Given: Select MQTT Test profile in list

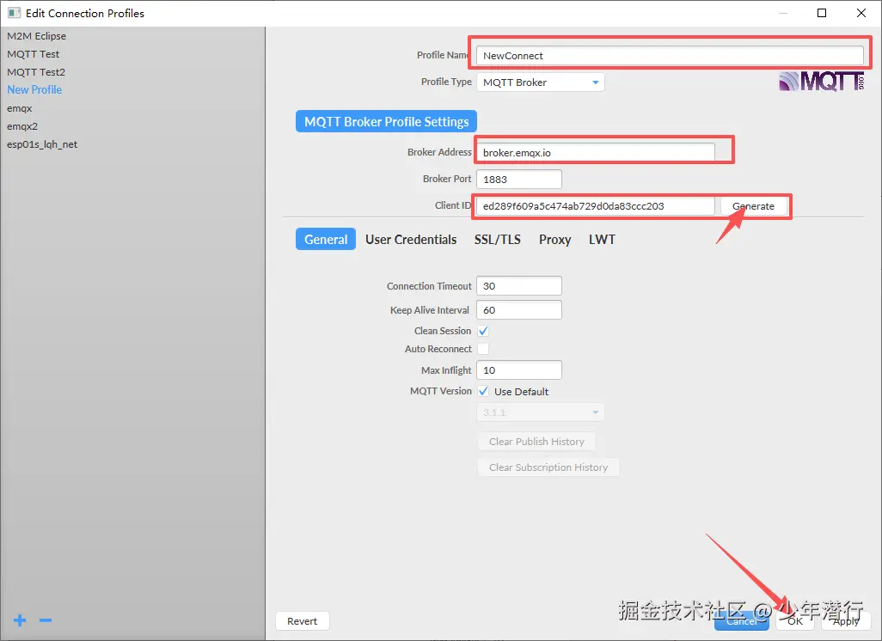Looking at the screenshot, I should (34, 54).
